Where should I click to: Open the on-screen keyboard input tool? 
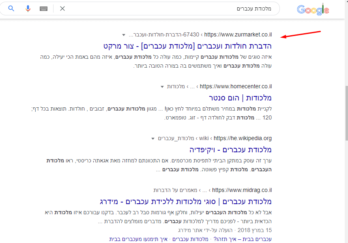[x=43, y=9]
